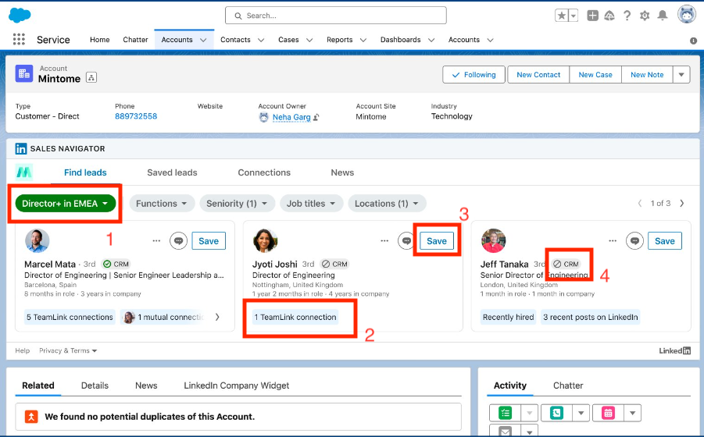This screenshot has height=437, width=704.
Task: Save Jeff Tanaka as lead
Action: (664, 240)
